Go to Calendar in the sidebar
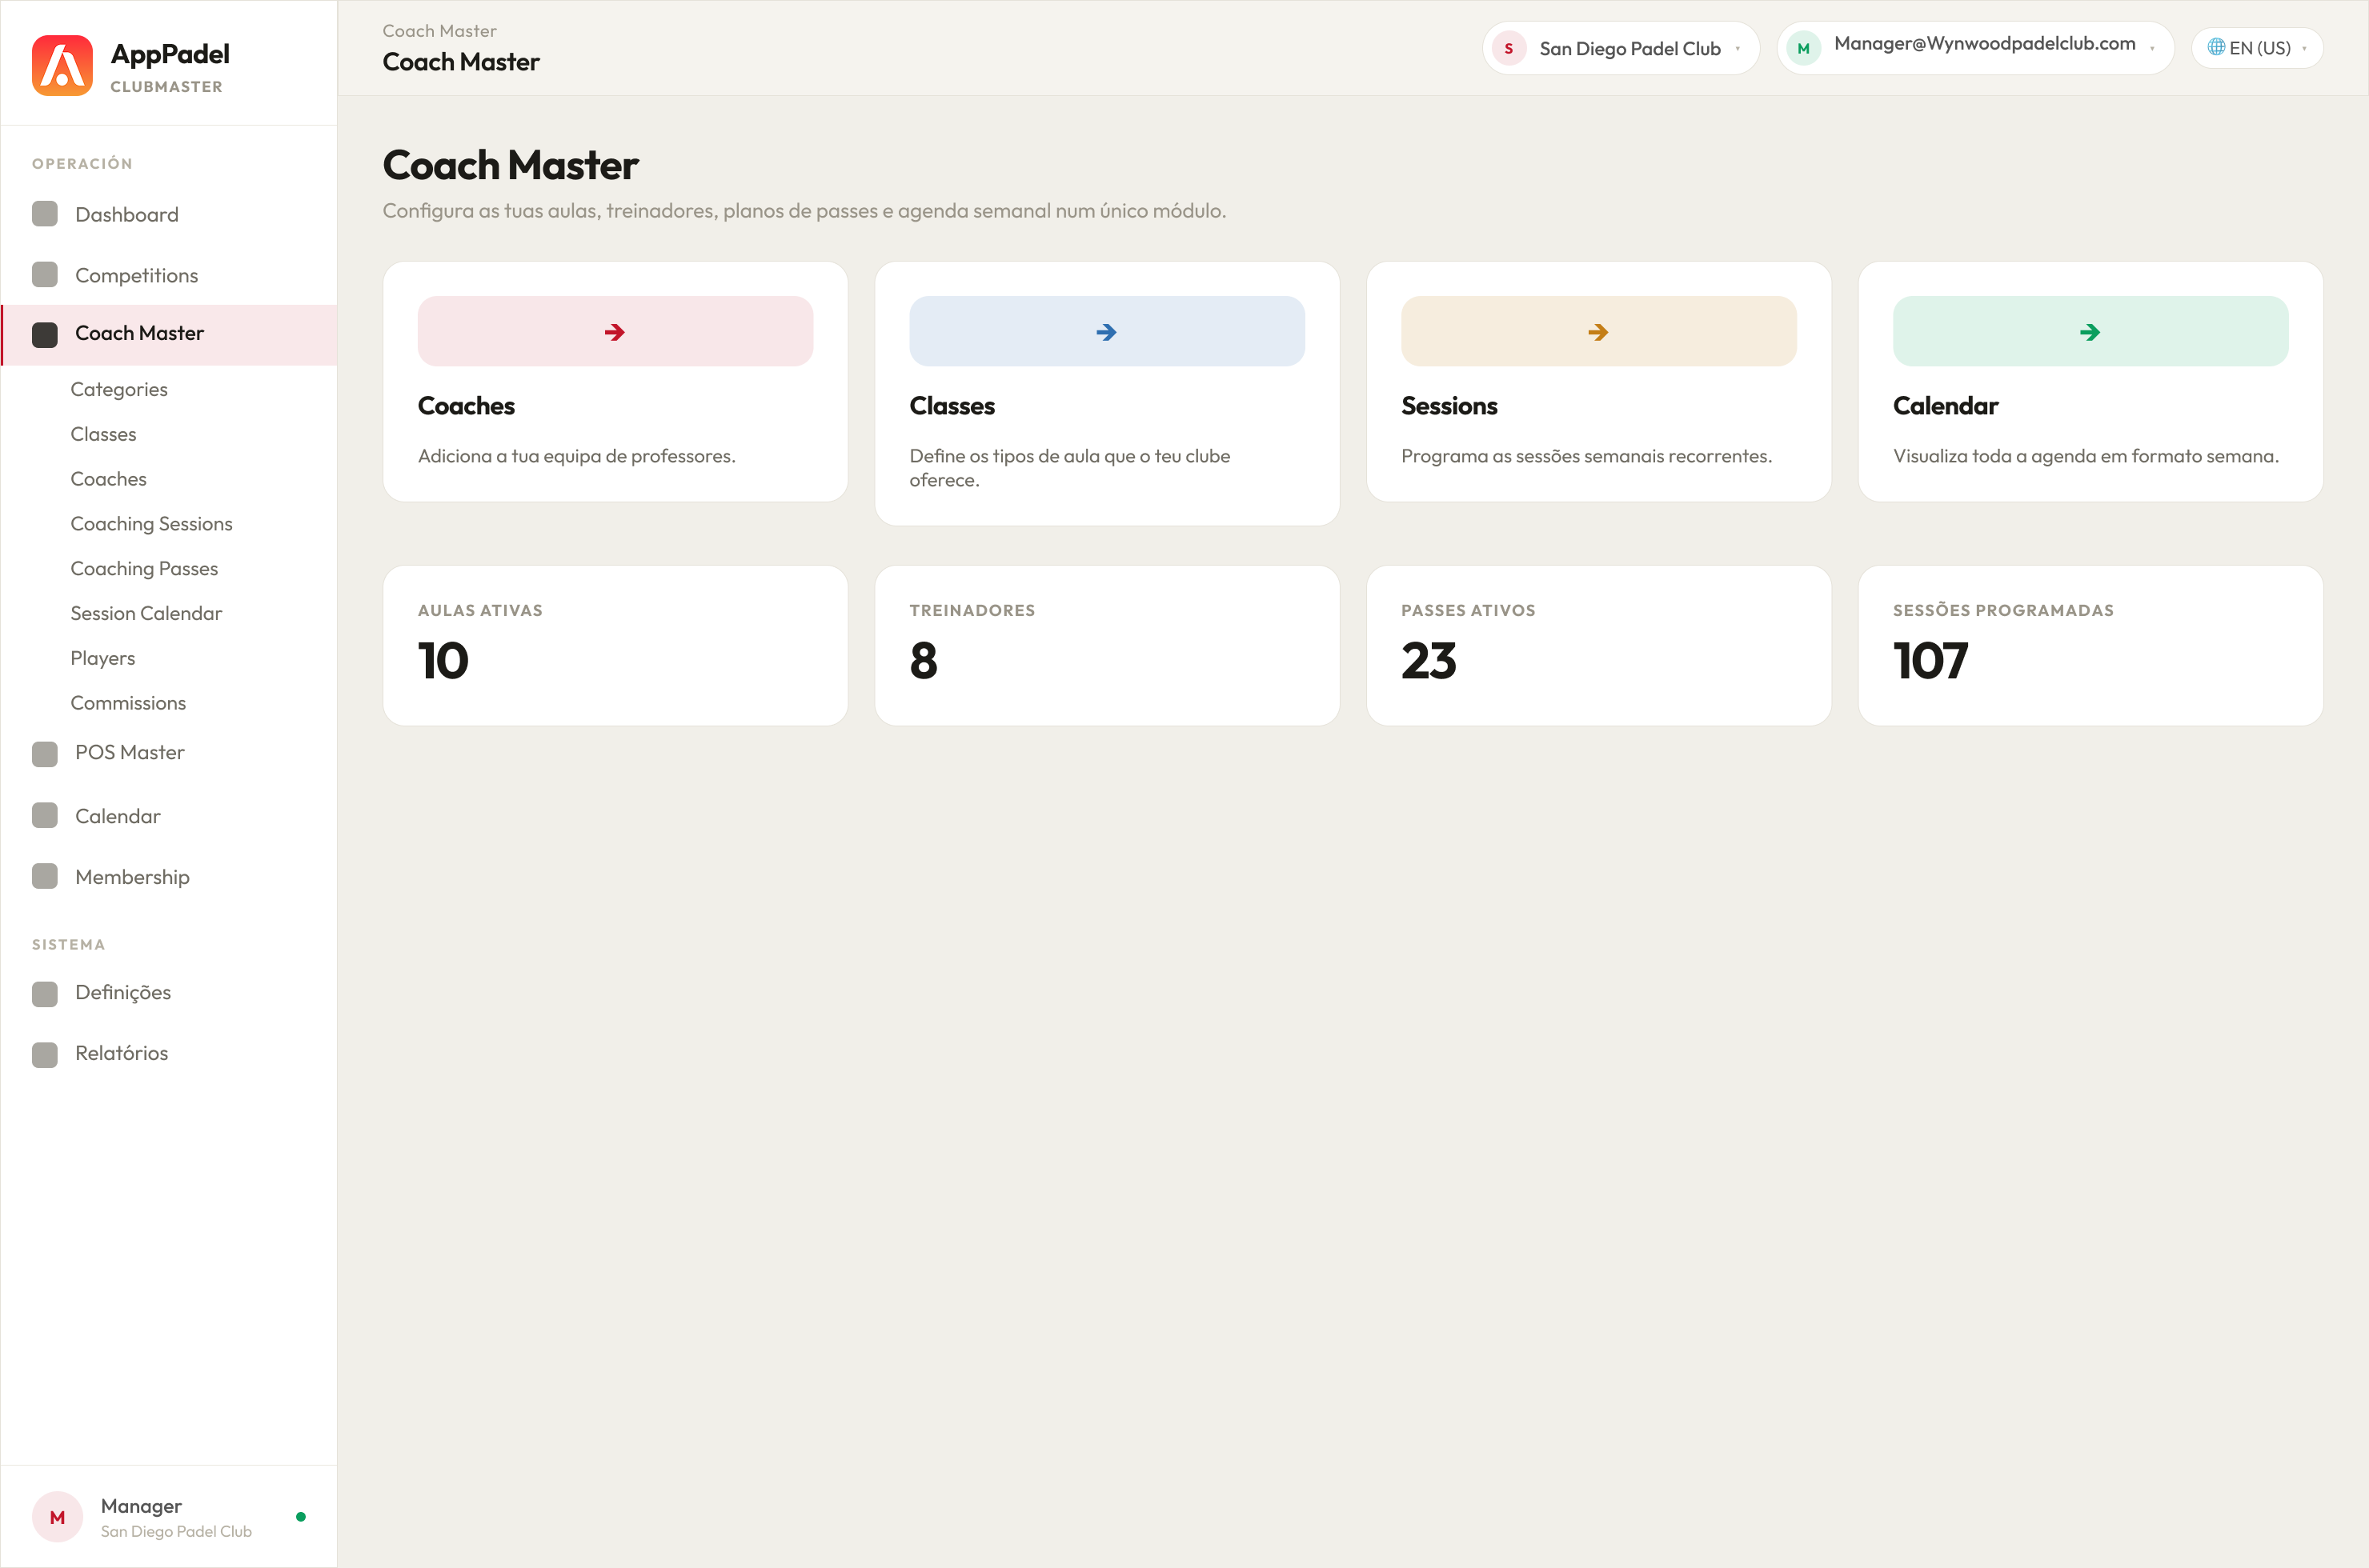 tap(169, 816)
